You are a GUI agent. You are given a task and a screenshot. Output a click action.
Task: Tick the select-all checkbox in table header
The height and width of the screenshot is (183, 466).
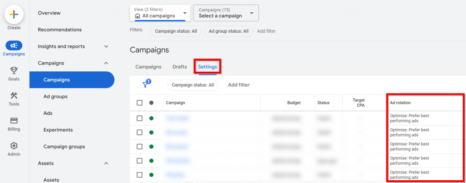click(x=139, y=103)
